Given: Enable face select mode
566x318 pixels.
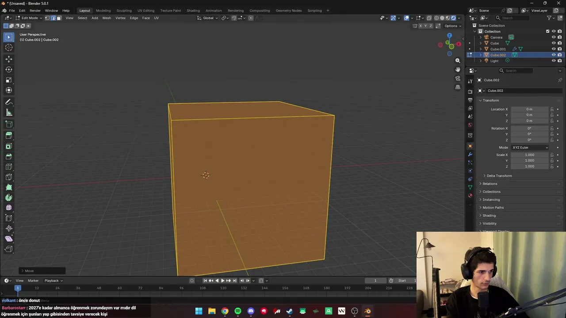Looking at the screenshot, I should 59,18.
